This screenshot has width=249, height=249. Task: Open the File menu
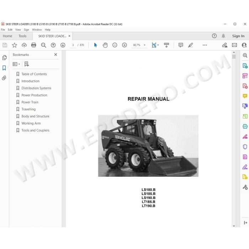(x=3, y=30)
